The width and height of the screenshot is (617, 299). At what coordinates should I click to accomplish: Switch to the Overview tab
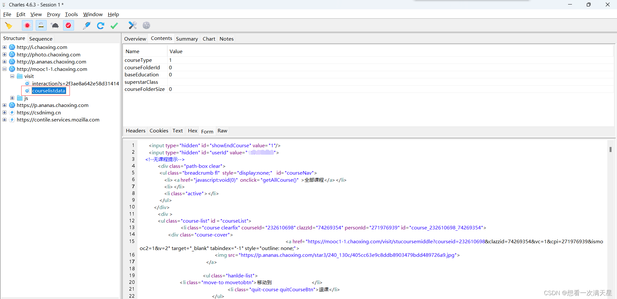[x=135, y=39]
